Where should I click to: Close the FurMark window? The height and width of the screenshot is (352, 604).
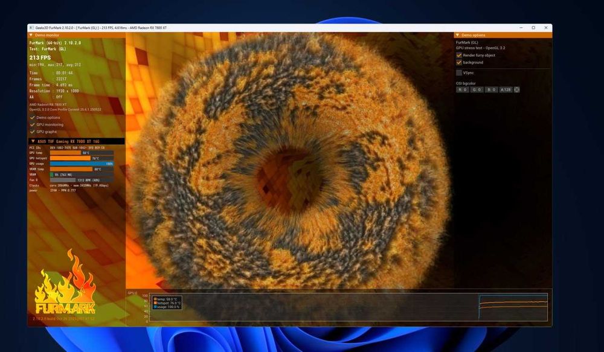[x=546, y=28]
